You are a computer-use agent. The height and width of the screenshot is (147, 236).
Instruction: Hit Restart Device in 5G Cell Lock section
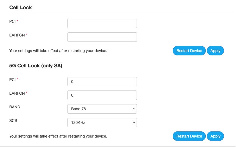pyautogui.click(x=189, y=136)
